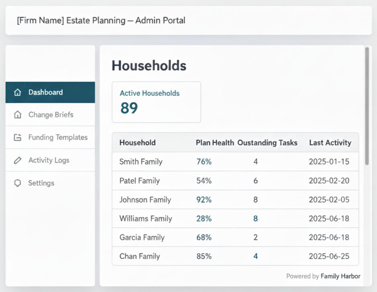377x292 pixels.
Task: Open the Funding Templates page
Action: click(x=57, y=137)
